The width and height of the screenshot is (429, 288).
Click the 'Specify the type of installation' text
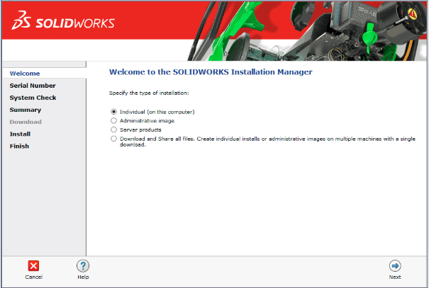(149, 93)
